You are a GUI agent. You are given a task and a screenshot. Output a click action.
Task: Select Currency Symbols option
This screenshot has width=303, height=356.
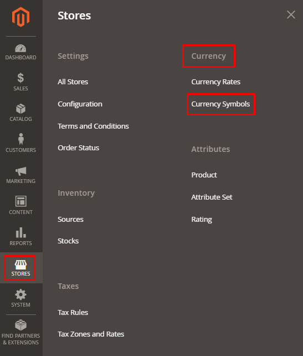click(220, 104)
